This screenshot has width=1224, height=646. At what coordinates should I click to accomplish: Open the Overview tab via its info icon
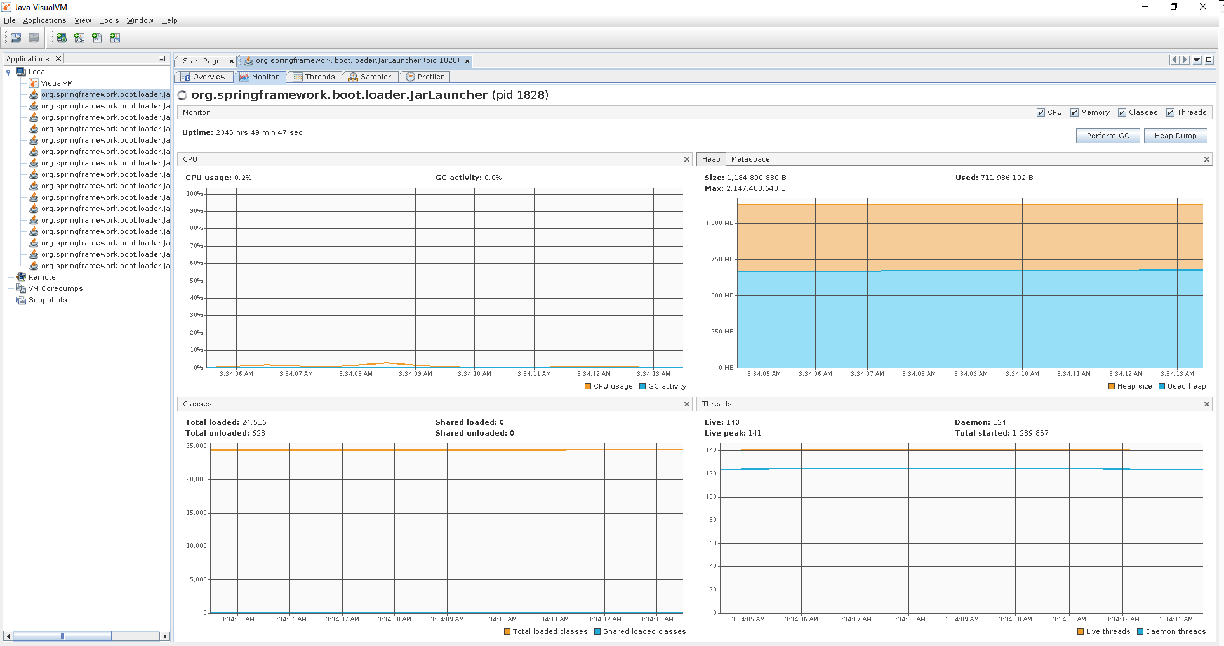(185, 77)
